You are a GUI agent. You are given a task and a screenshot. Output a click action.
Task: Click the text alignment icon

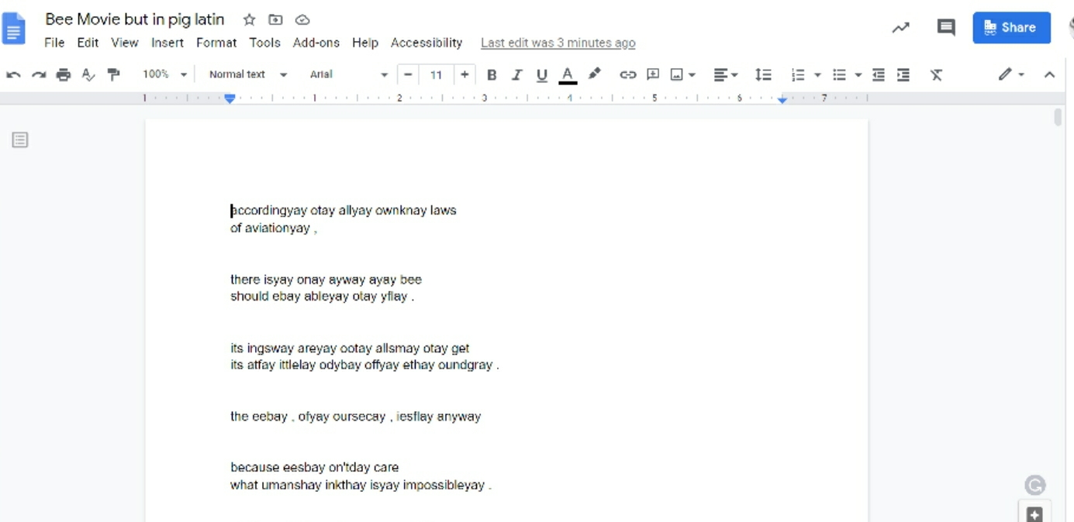720,74
